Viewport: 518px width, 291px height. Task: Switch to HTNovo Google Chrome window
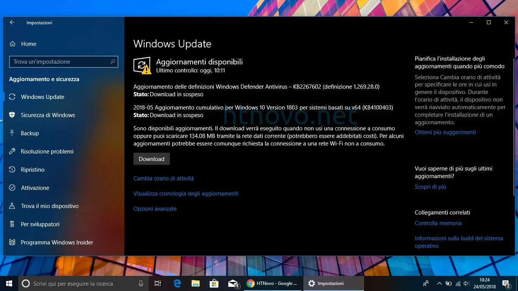(x=273, y=283)
